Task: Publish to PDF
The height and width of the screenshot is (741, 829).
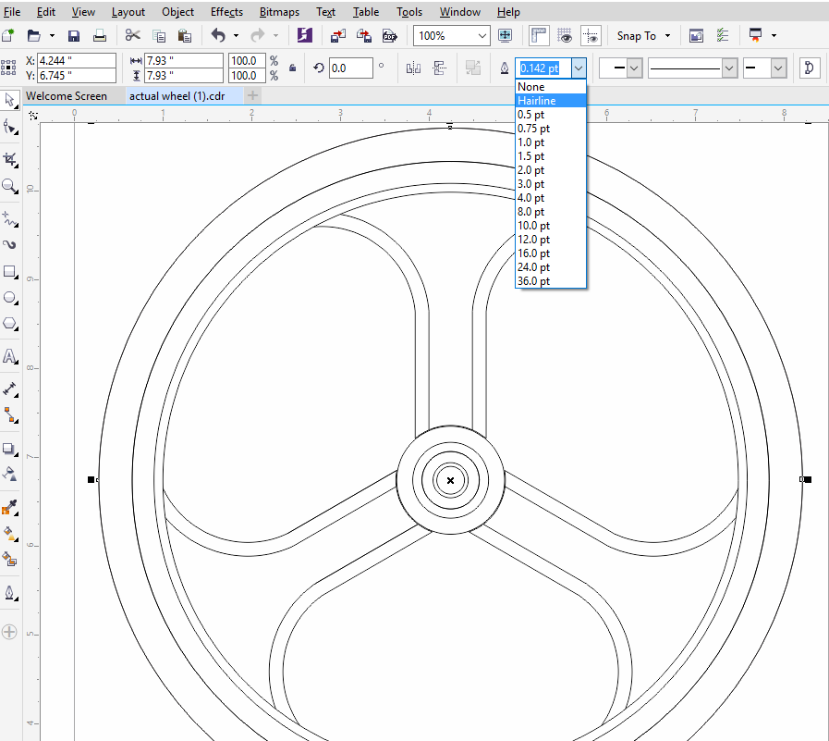Action: click(x=390, y=36)
